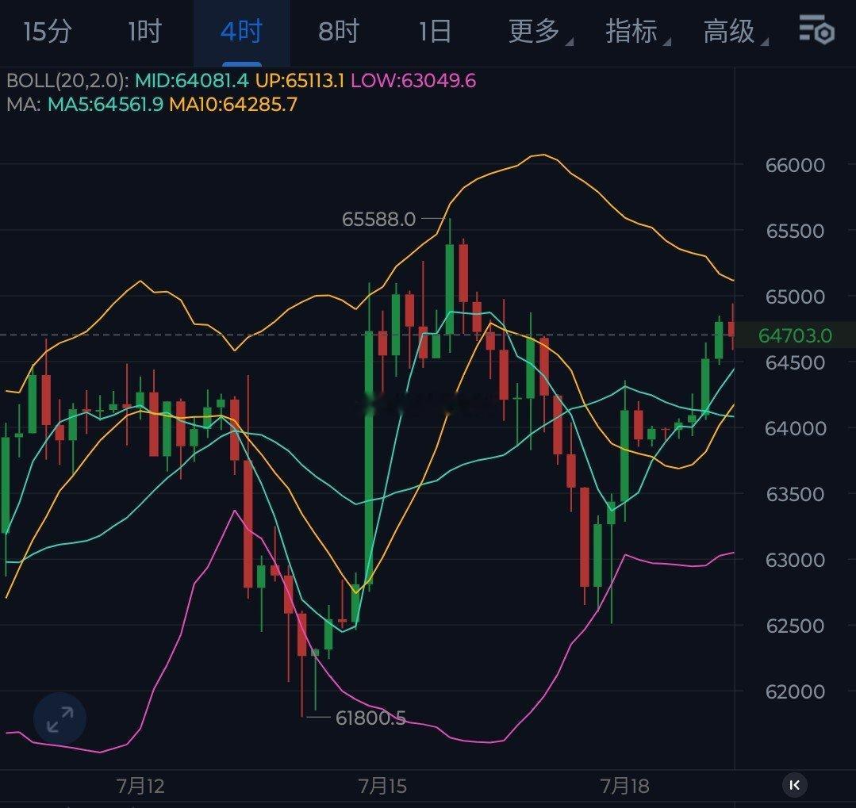The image size is (856, 808).
Task: Open the 高级 advanced dropdown
Action: point(735,31)
